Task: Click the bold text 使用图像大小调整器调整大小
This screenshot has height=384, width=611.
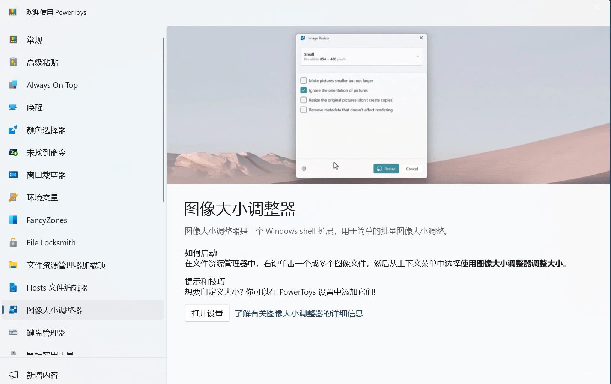Action: 512,264
